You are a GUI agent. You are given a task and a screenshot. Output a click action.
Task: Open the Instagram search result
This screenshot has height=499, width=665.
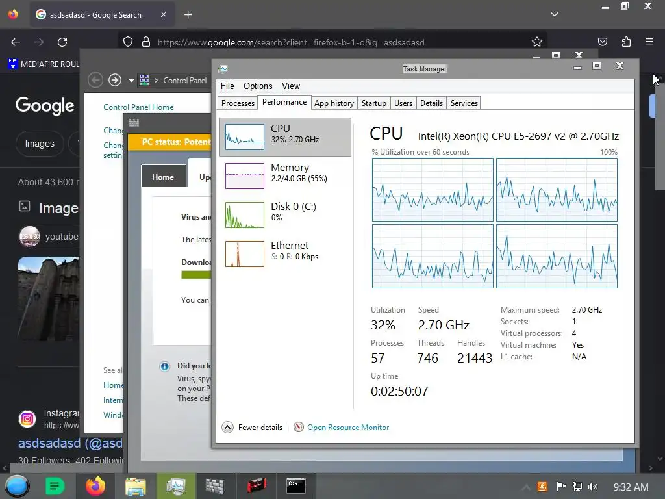click(70, 443)
